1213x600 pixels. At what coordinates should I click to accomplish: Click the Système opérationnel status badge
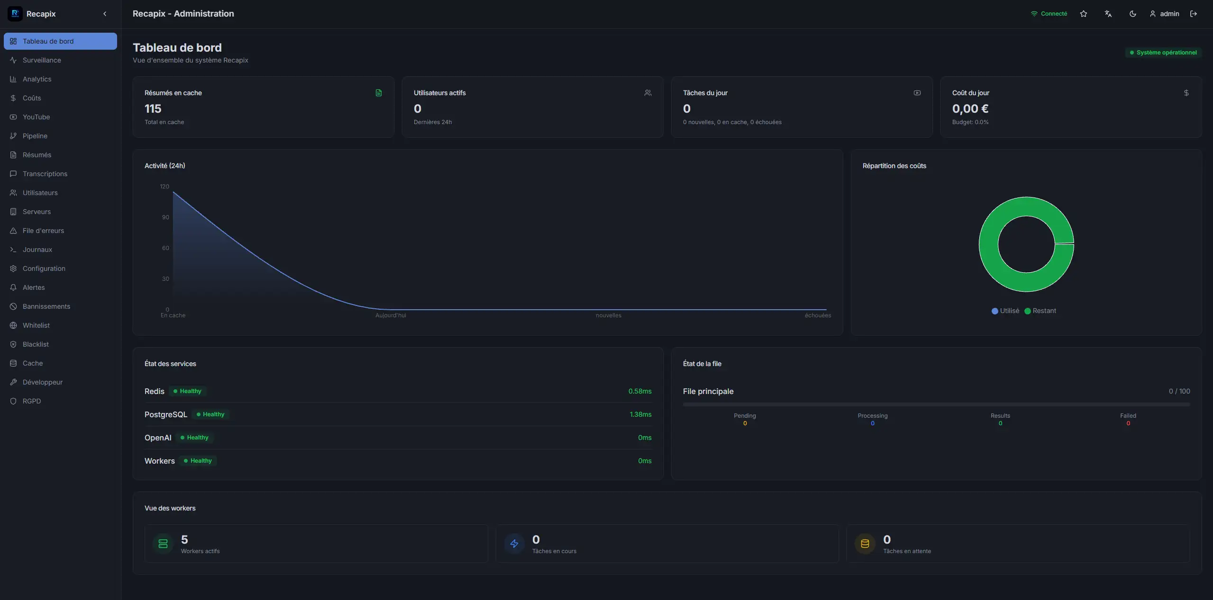click(x=1163, y=53)
